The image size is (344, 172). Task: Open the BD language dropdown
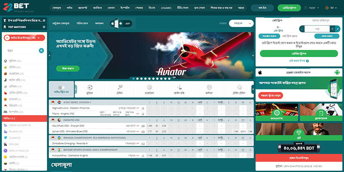point(334,8)
